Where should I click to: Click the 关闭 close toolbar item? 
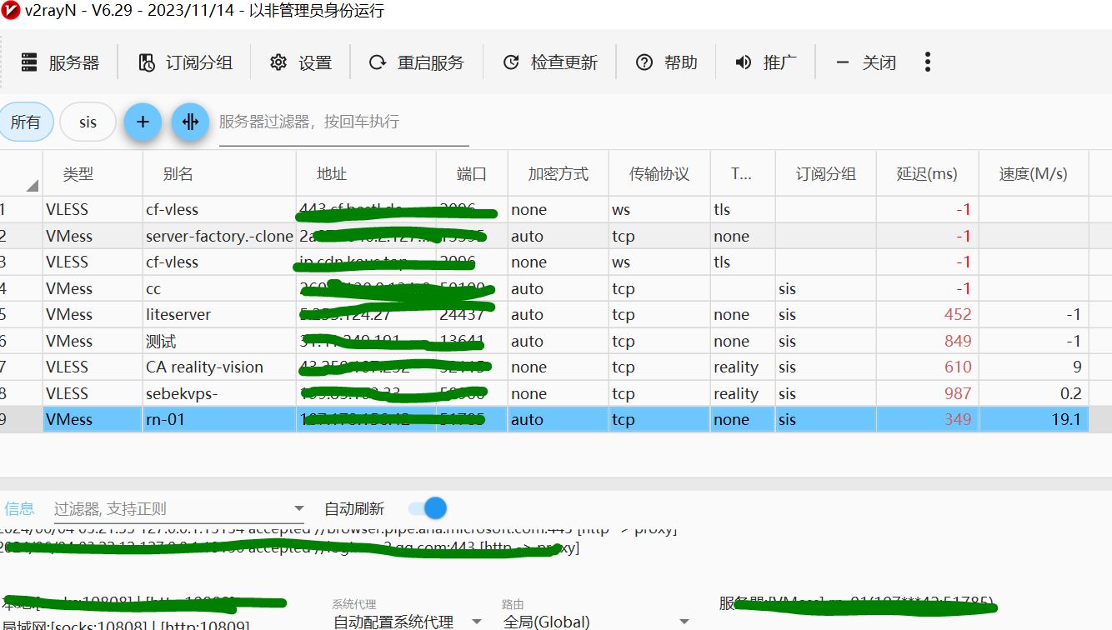[x=865, y=62]
